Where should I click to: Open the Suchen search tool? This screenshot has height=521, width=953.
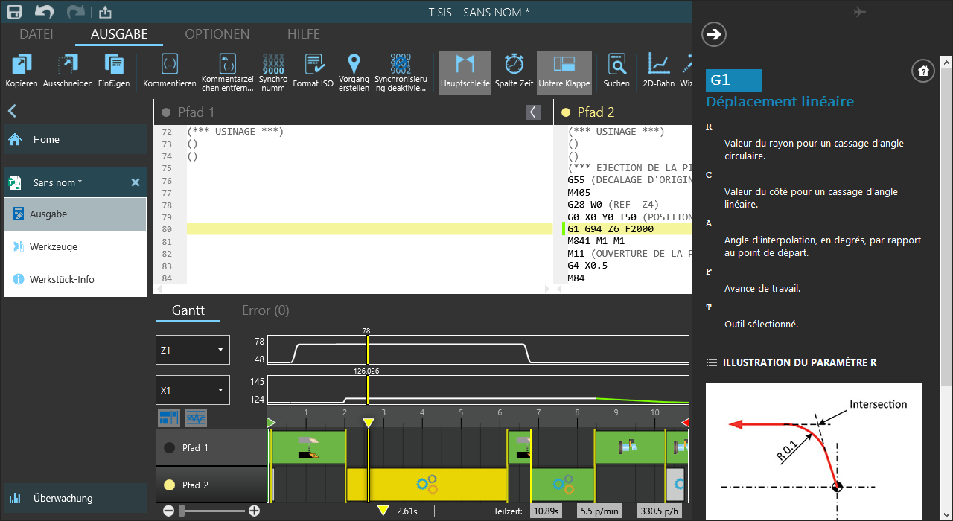click(x=616, y=65)
